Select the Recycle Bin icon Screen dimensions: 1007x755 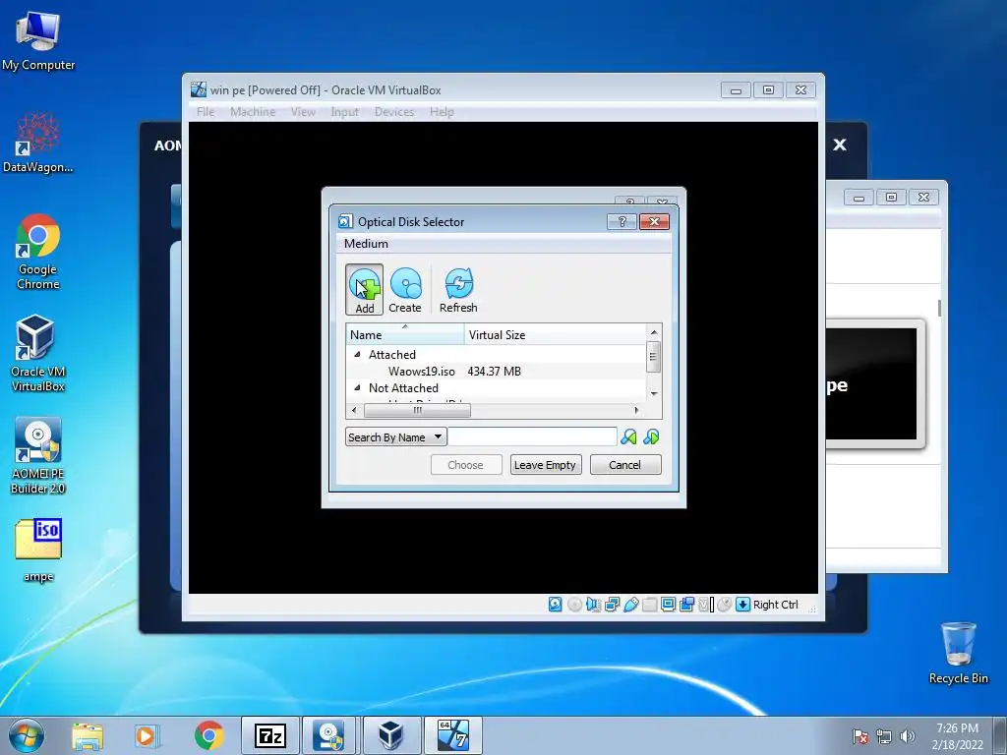[958, 653]
